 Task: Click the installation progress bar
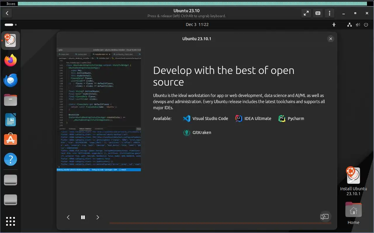pyautogui.click(x=220, y=223)
